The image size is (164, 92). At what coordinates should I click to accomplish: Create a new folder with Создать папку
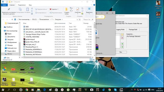(67, 11)
